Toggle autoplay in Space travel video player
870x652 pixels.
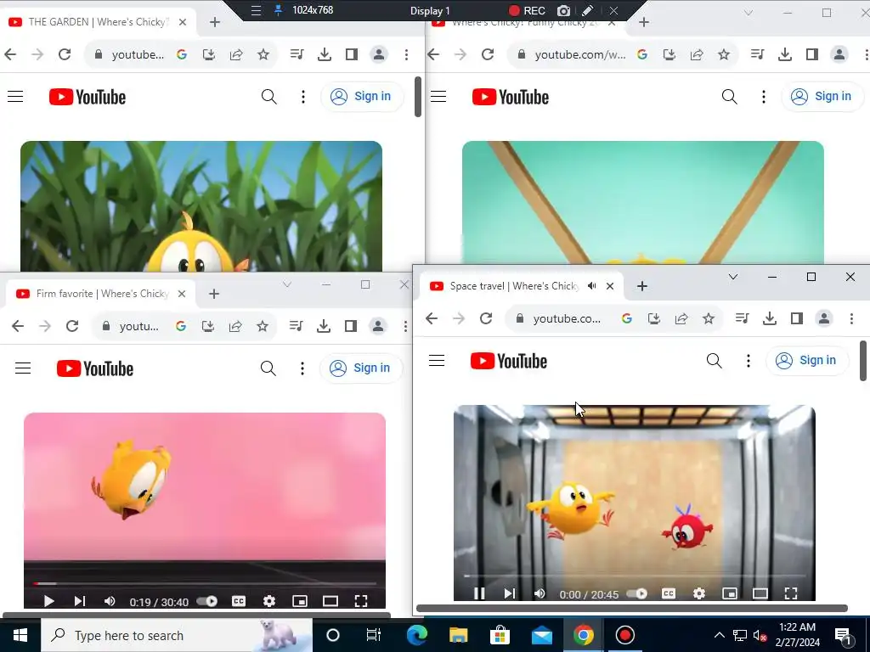pos(637,593)
